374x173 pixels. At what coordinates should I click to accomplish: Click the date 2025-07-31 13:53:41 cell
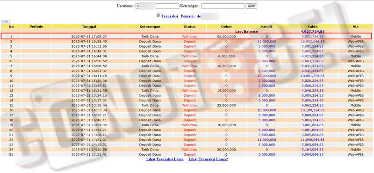coord(89,154)
